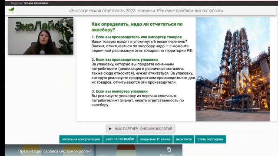Viewport: 278px width, 156px height.
Task: Click the copy link icon on video preview
Action: coord(169,149)
